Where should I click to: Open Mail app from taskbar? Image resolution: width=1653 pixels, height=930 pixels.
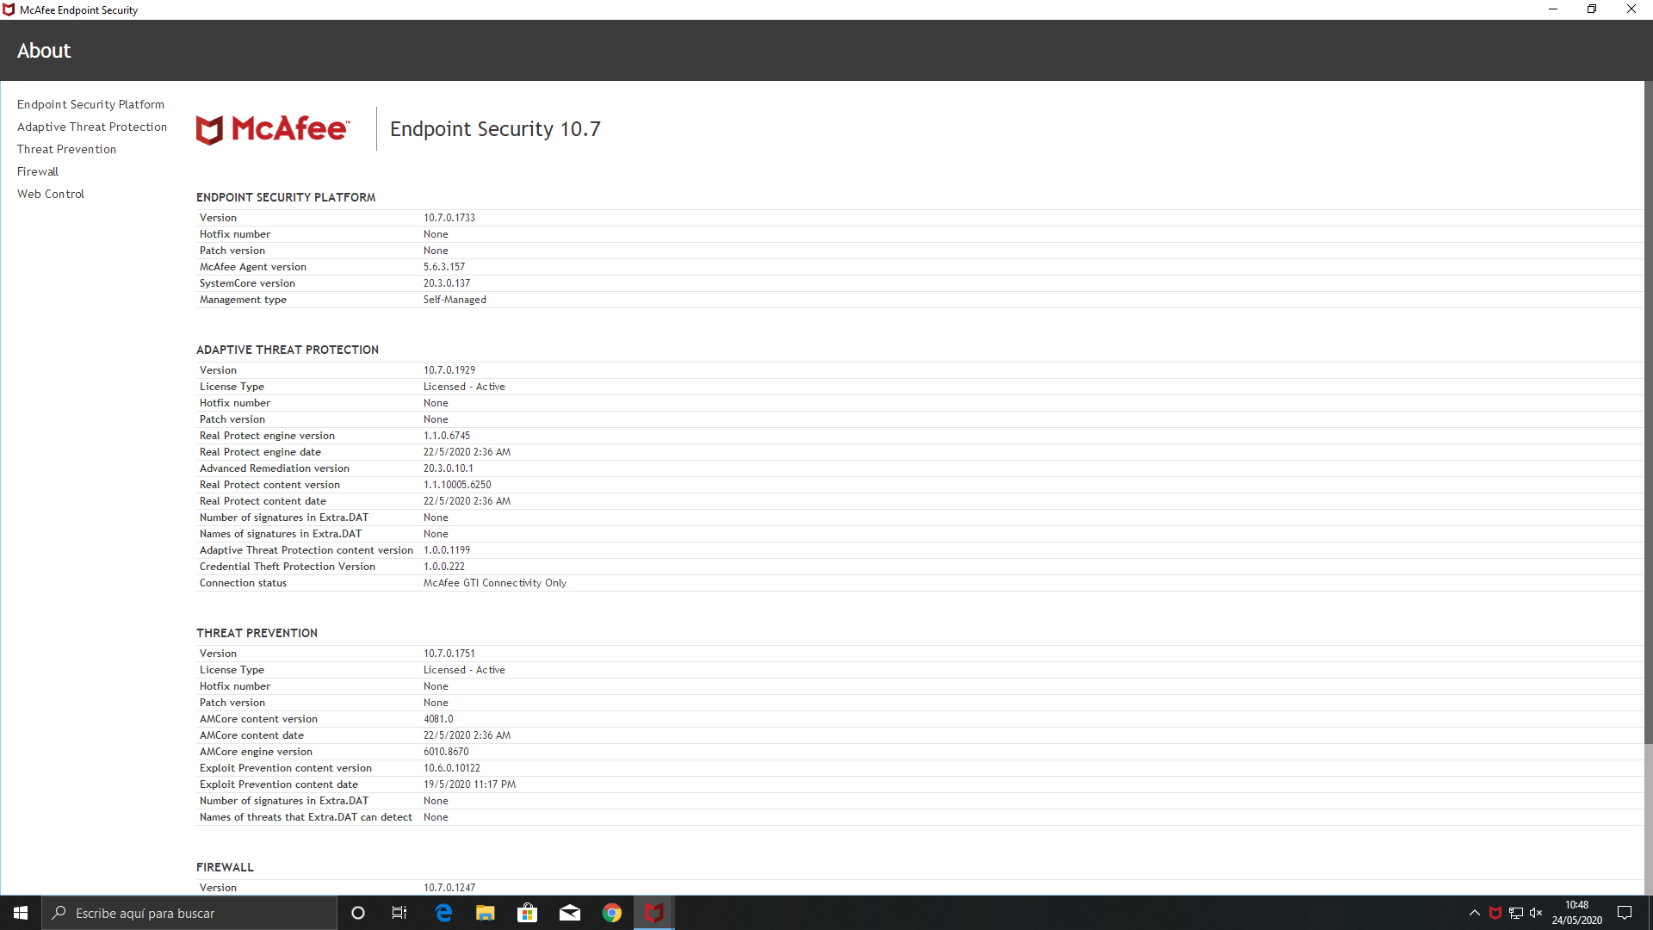point(570,913)
